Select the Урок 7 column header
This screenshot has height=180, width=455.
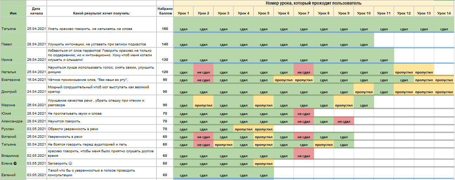[303, 13]
